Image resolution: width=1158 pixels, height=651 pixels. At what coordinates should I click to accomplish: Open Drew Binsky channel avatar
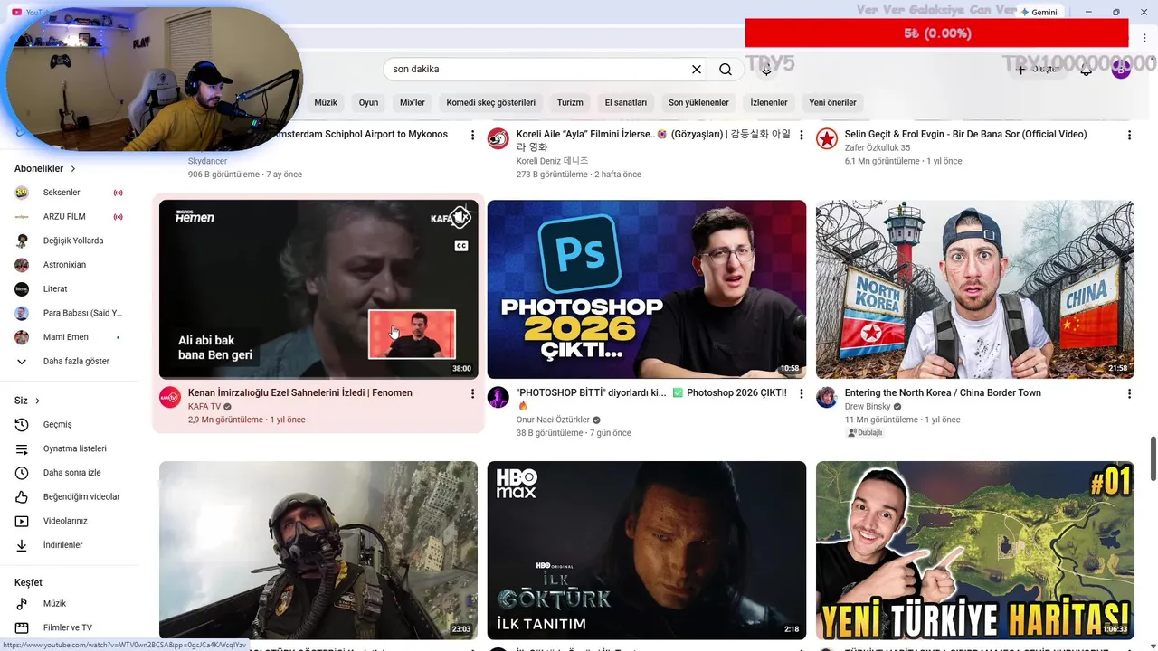click(x=826, y=397)
